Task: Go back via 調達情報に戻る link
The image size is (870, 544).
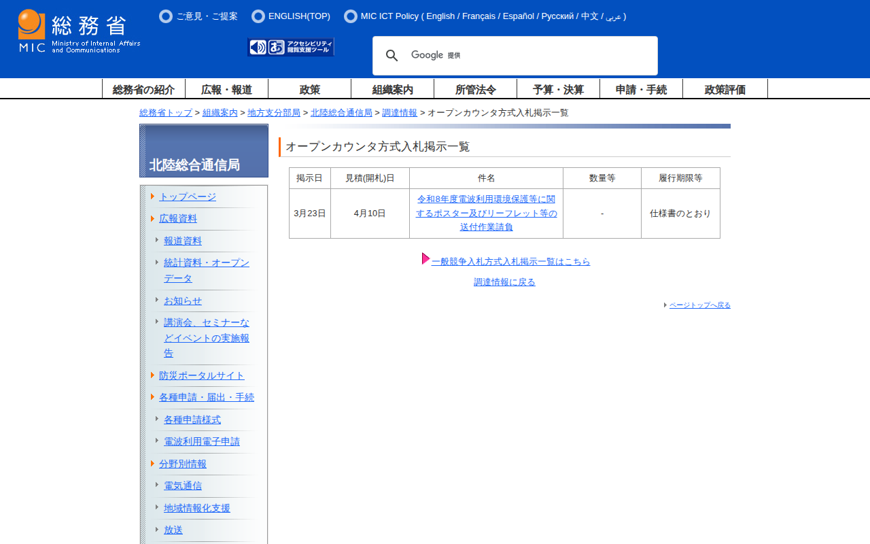Action: pos(504,282)
